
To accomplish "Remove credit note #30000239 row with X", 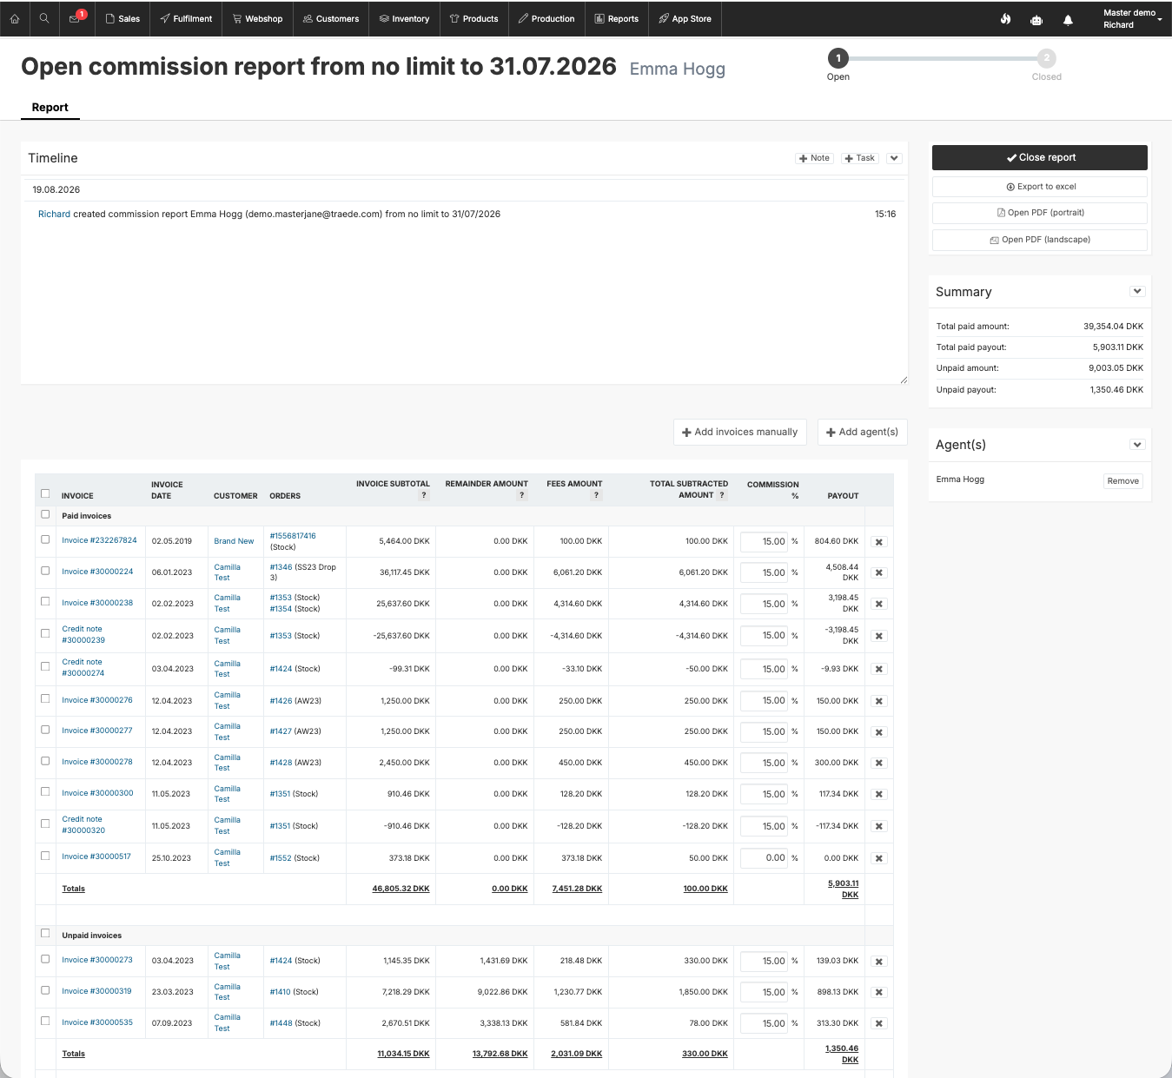I will (x=879, y=637).
